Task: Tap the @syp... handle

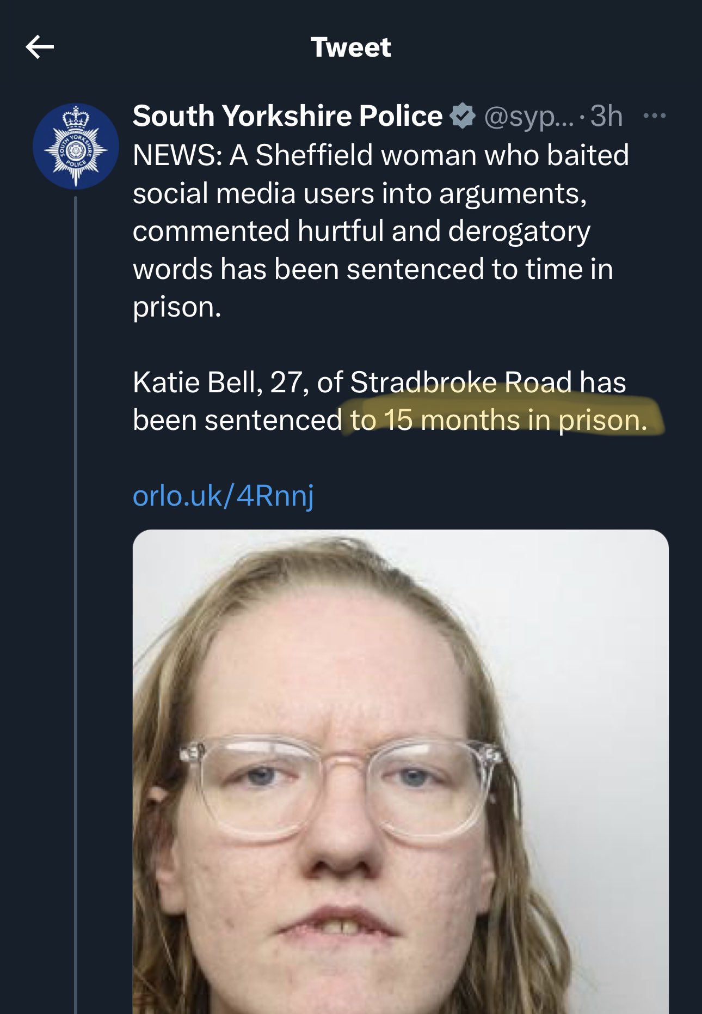Action: [529, 116]
